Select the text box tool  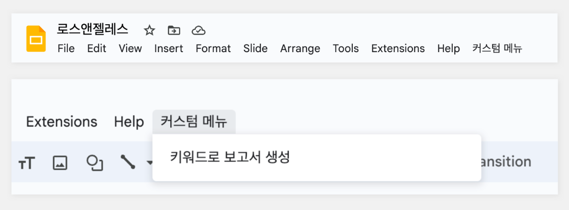27,163
